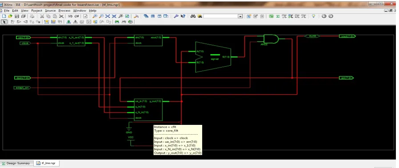Image resolution: width=399 pixels, height=168 pixels.
Task: Click the first blue zoom-to-fit arrows icon
Action: (x=108, y=16)
